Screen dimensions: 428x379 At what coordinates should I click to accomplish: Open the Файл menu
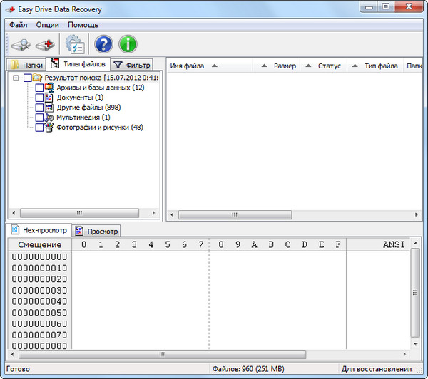tap(19, 24)
